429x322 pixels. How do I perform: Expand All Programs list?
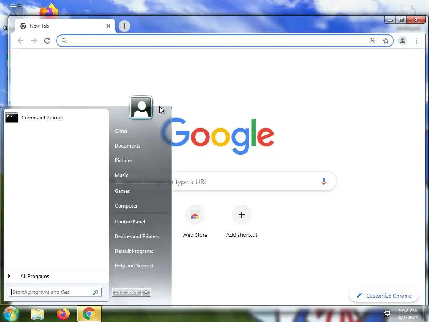(x=56, y=276)
